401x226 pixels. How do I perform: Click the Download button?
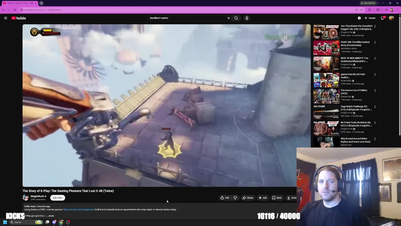click(x=291, y=198)
